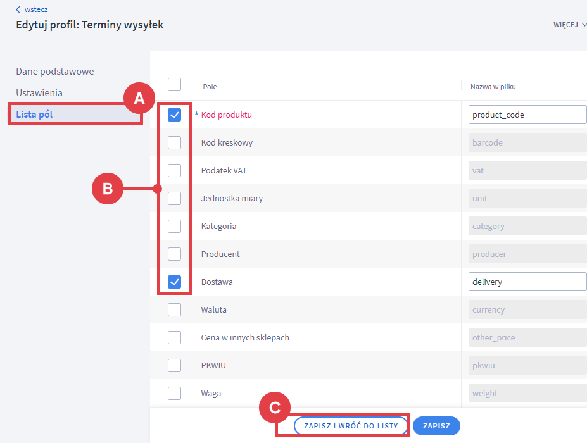
Task: Click the back arrow 'wstecz' link
Action: [32, 9]
